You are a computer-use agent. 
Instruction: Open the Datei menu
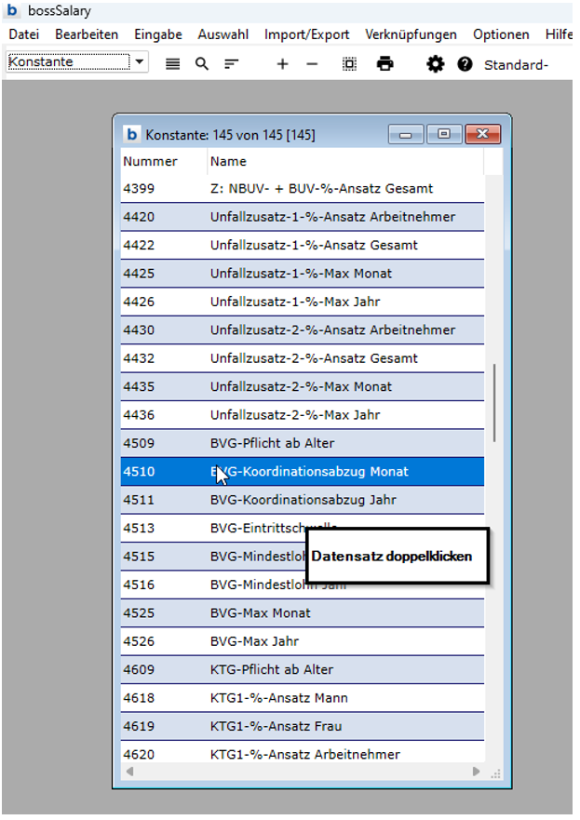24,34
